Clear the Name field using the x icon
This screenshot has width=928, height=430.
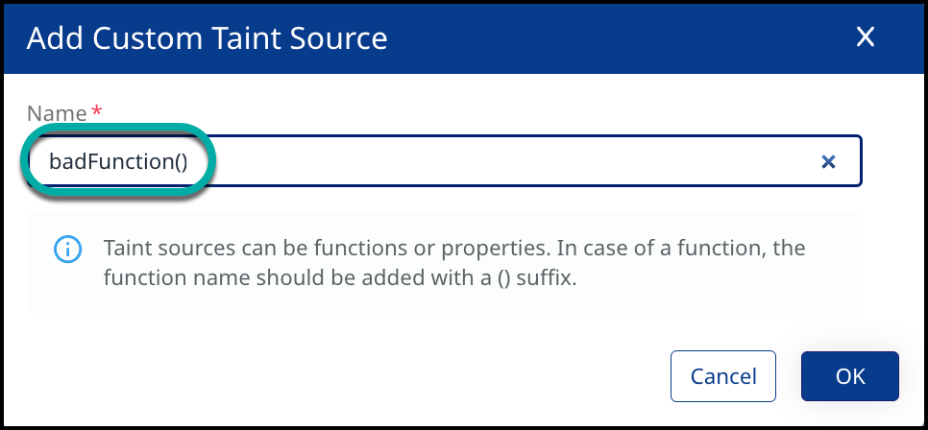tap(827, 162)
